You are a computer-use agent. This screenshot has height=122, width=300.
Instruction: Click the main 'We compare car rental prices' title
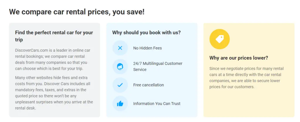click(x=77, y=12)
